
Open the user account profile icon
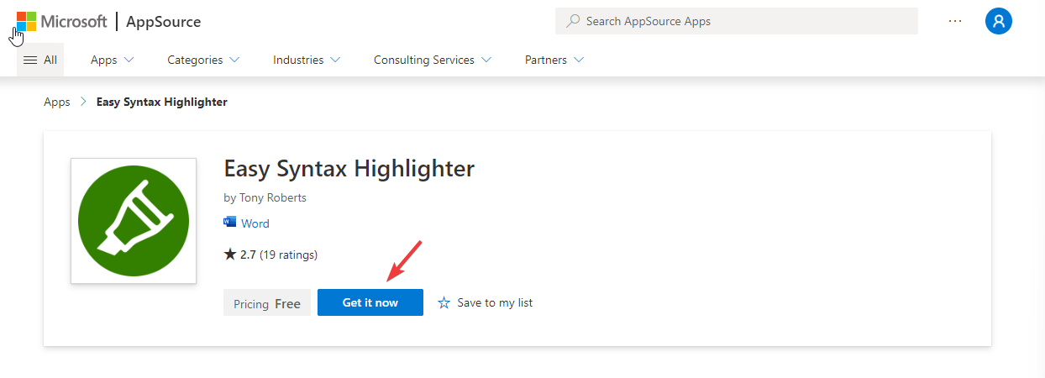pos(999,21)
